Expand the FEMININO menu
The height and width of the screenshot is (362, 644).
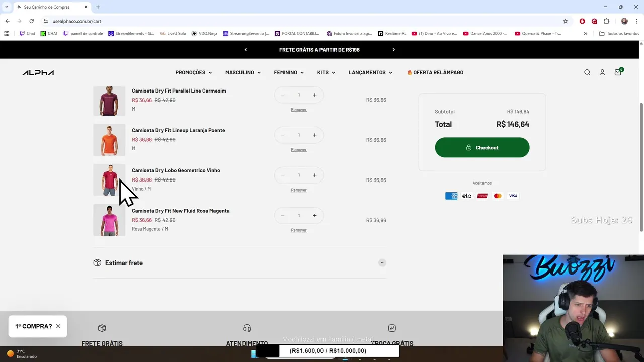click(x=289, y=72)
